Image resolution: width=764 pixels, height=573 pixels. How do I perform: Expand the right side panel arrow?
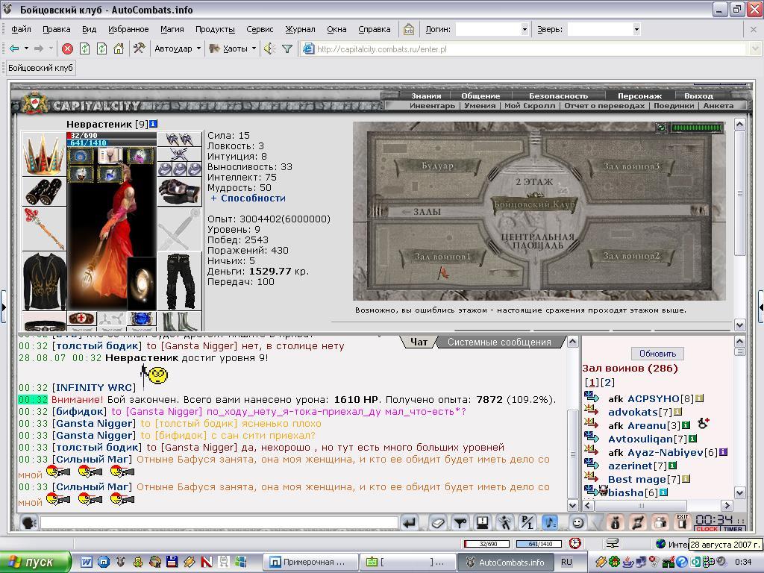[760, 307]
